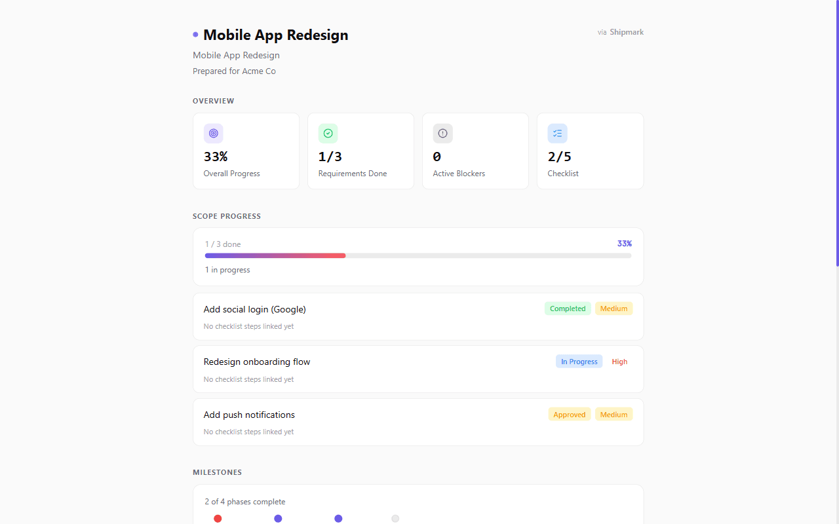Click the 1/3 requirements count
Viewport: 839px width, 524px height.
330,157
